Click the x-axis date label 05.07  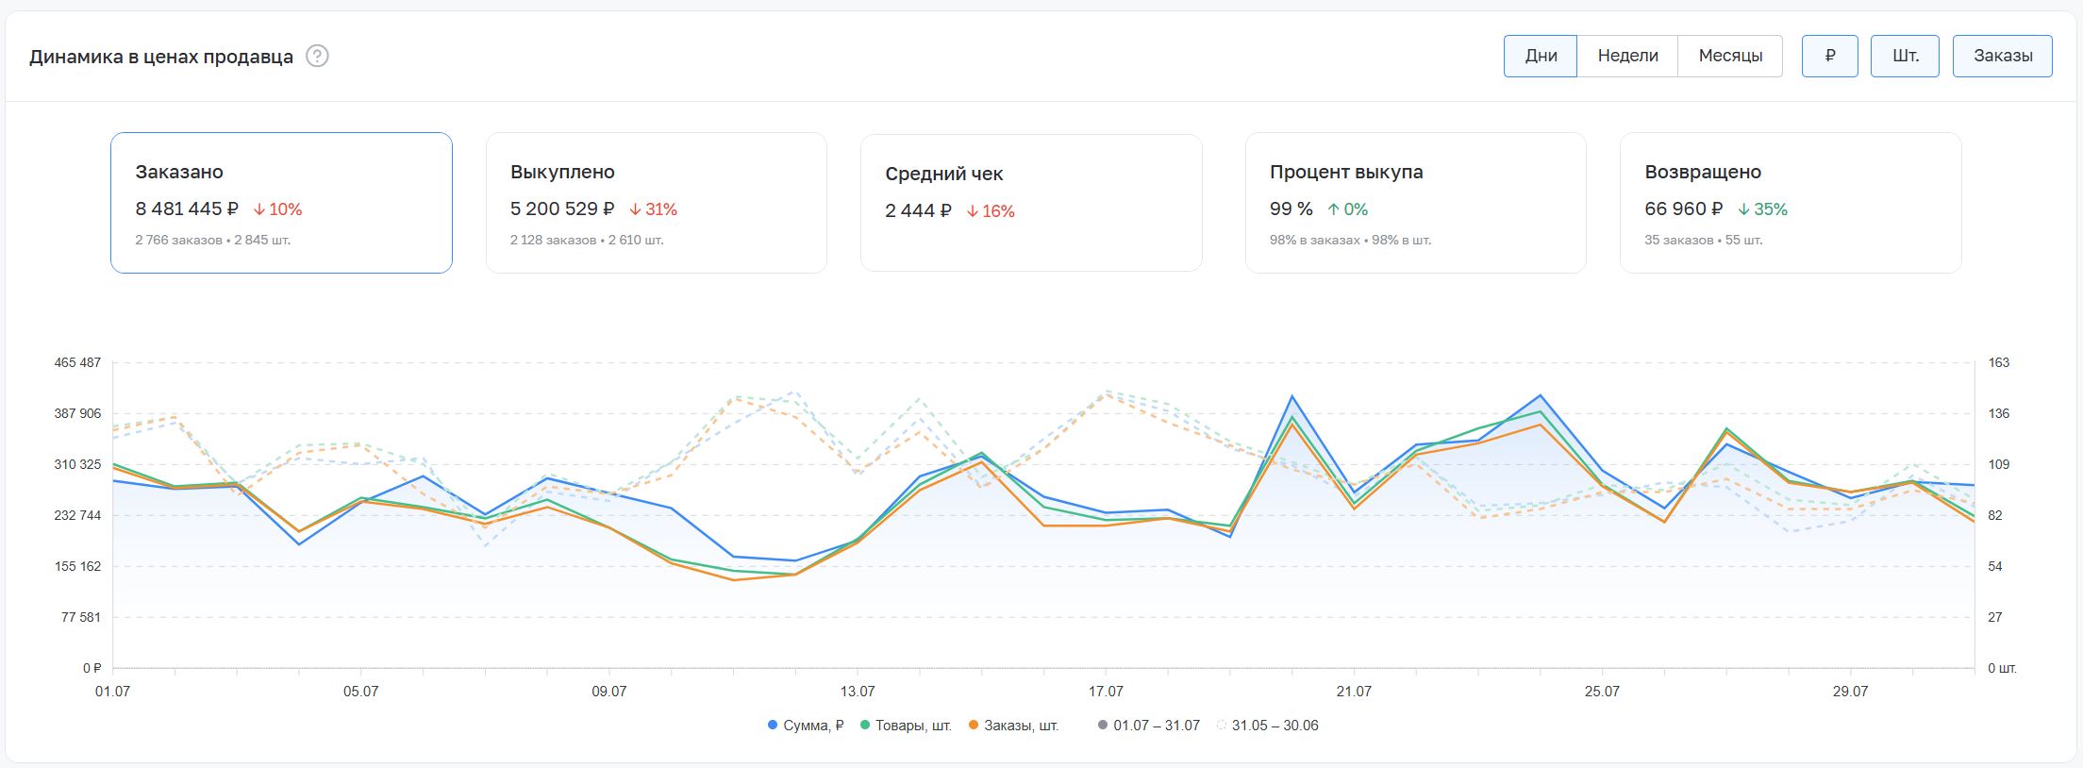[361, 692]
